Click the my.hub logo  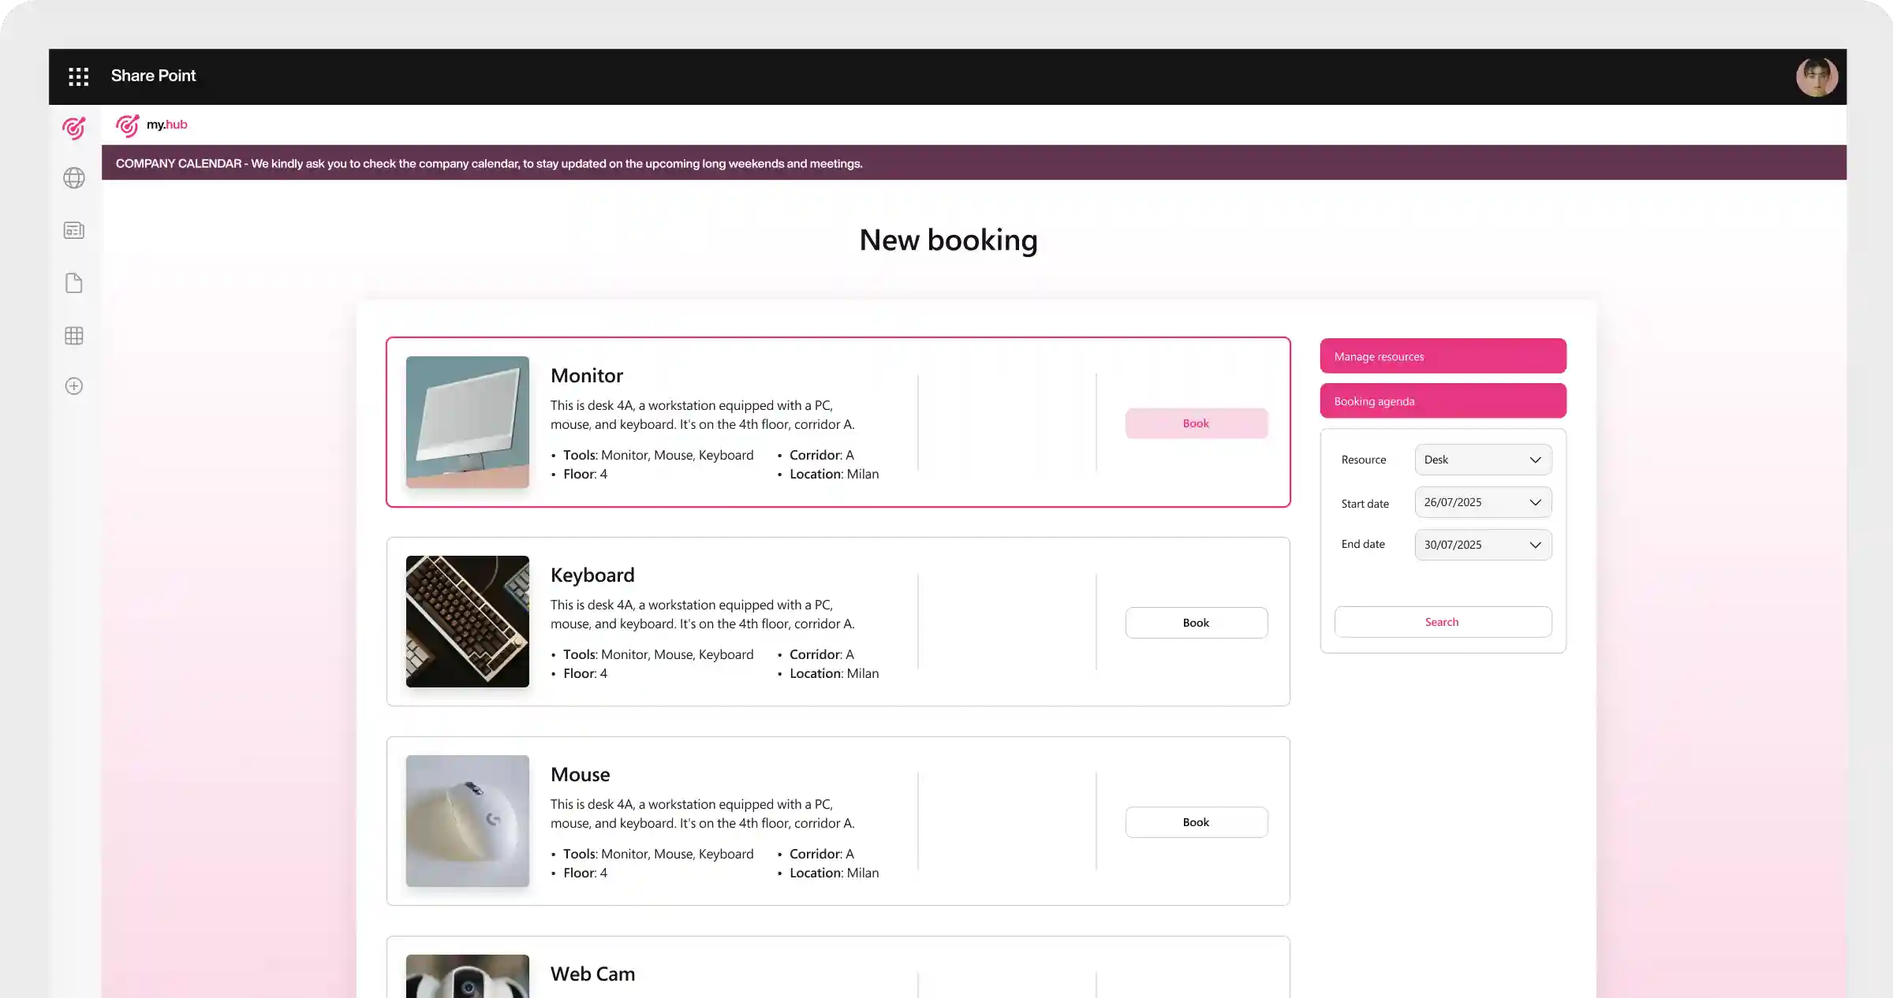point(151,125)
